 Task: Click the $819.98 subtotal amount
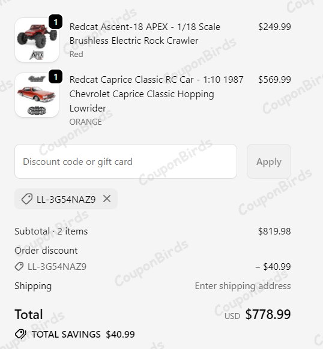(274, 231)
